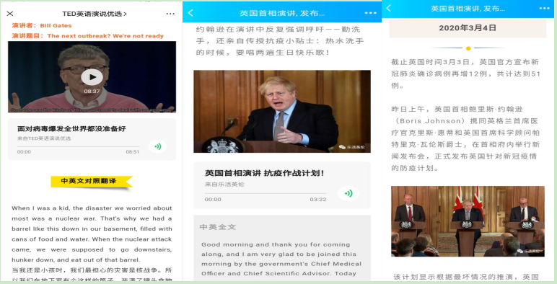
Task: Play audio 英国首相演讲 抗疫作战计划
Action: point(348,193)
